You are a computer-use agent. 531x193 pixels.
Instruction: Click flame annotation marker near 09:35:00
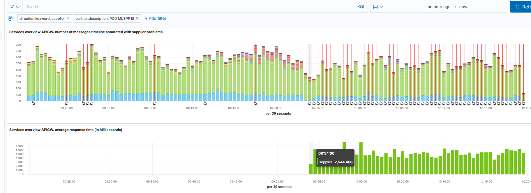pyautogui.click(x=155, y=103)
